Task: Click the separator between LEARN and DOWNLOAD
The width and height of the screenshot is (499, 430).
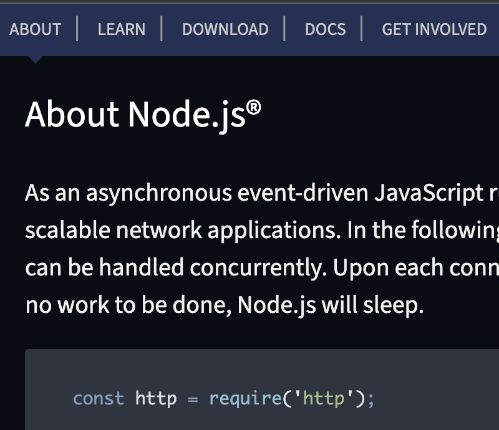Action: [x=162, y=29]
